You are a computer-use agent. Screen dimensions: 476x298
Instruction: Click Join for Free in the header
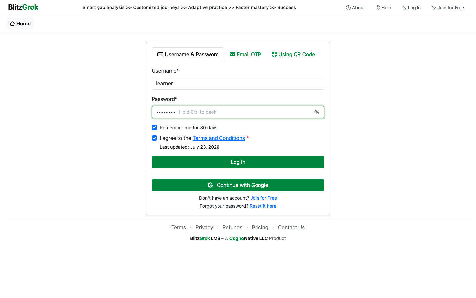point(448,8)
